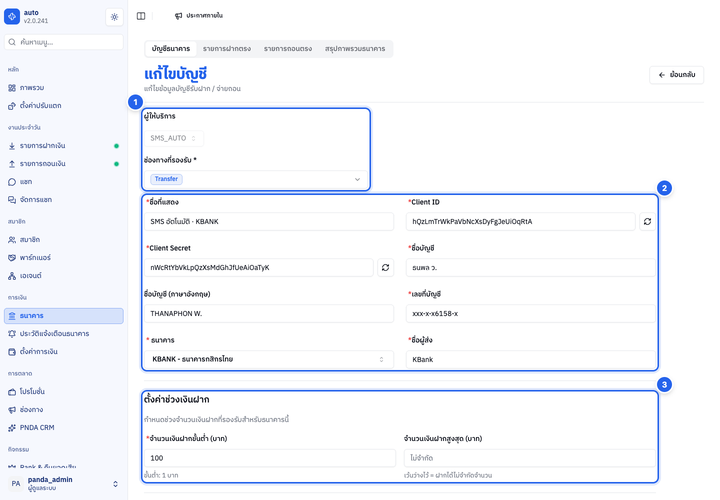Click the แชท speech bubble icon
This screenshot has height=500, width=720.
click(12, 182)
